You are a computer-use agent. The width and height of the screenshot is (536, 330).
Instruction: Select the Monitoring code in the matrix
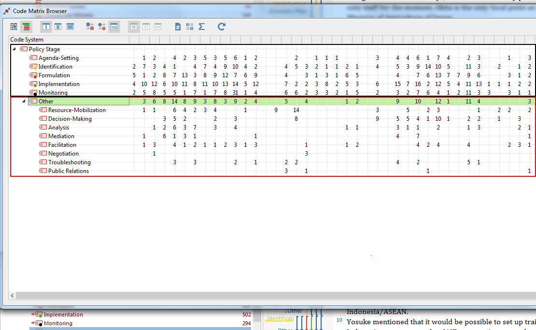tap(53, 93)
